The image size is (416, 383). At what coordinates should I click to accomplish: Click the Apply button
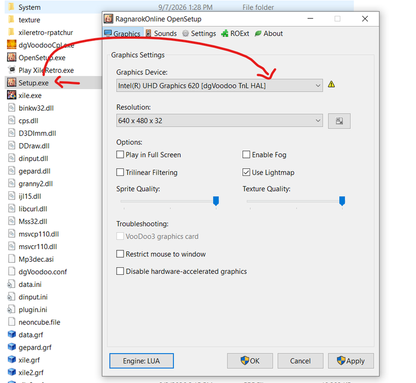(x=351, y=361)
